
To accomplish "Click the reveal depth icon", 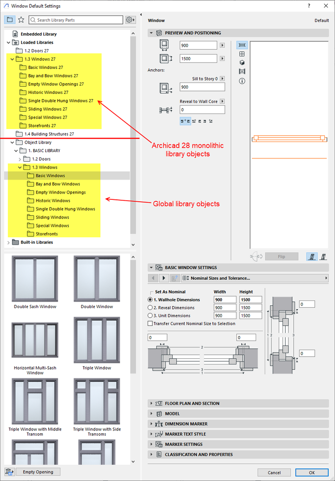I will (166, 110).
